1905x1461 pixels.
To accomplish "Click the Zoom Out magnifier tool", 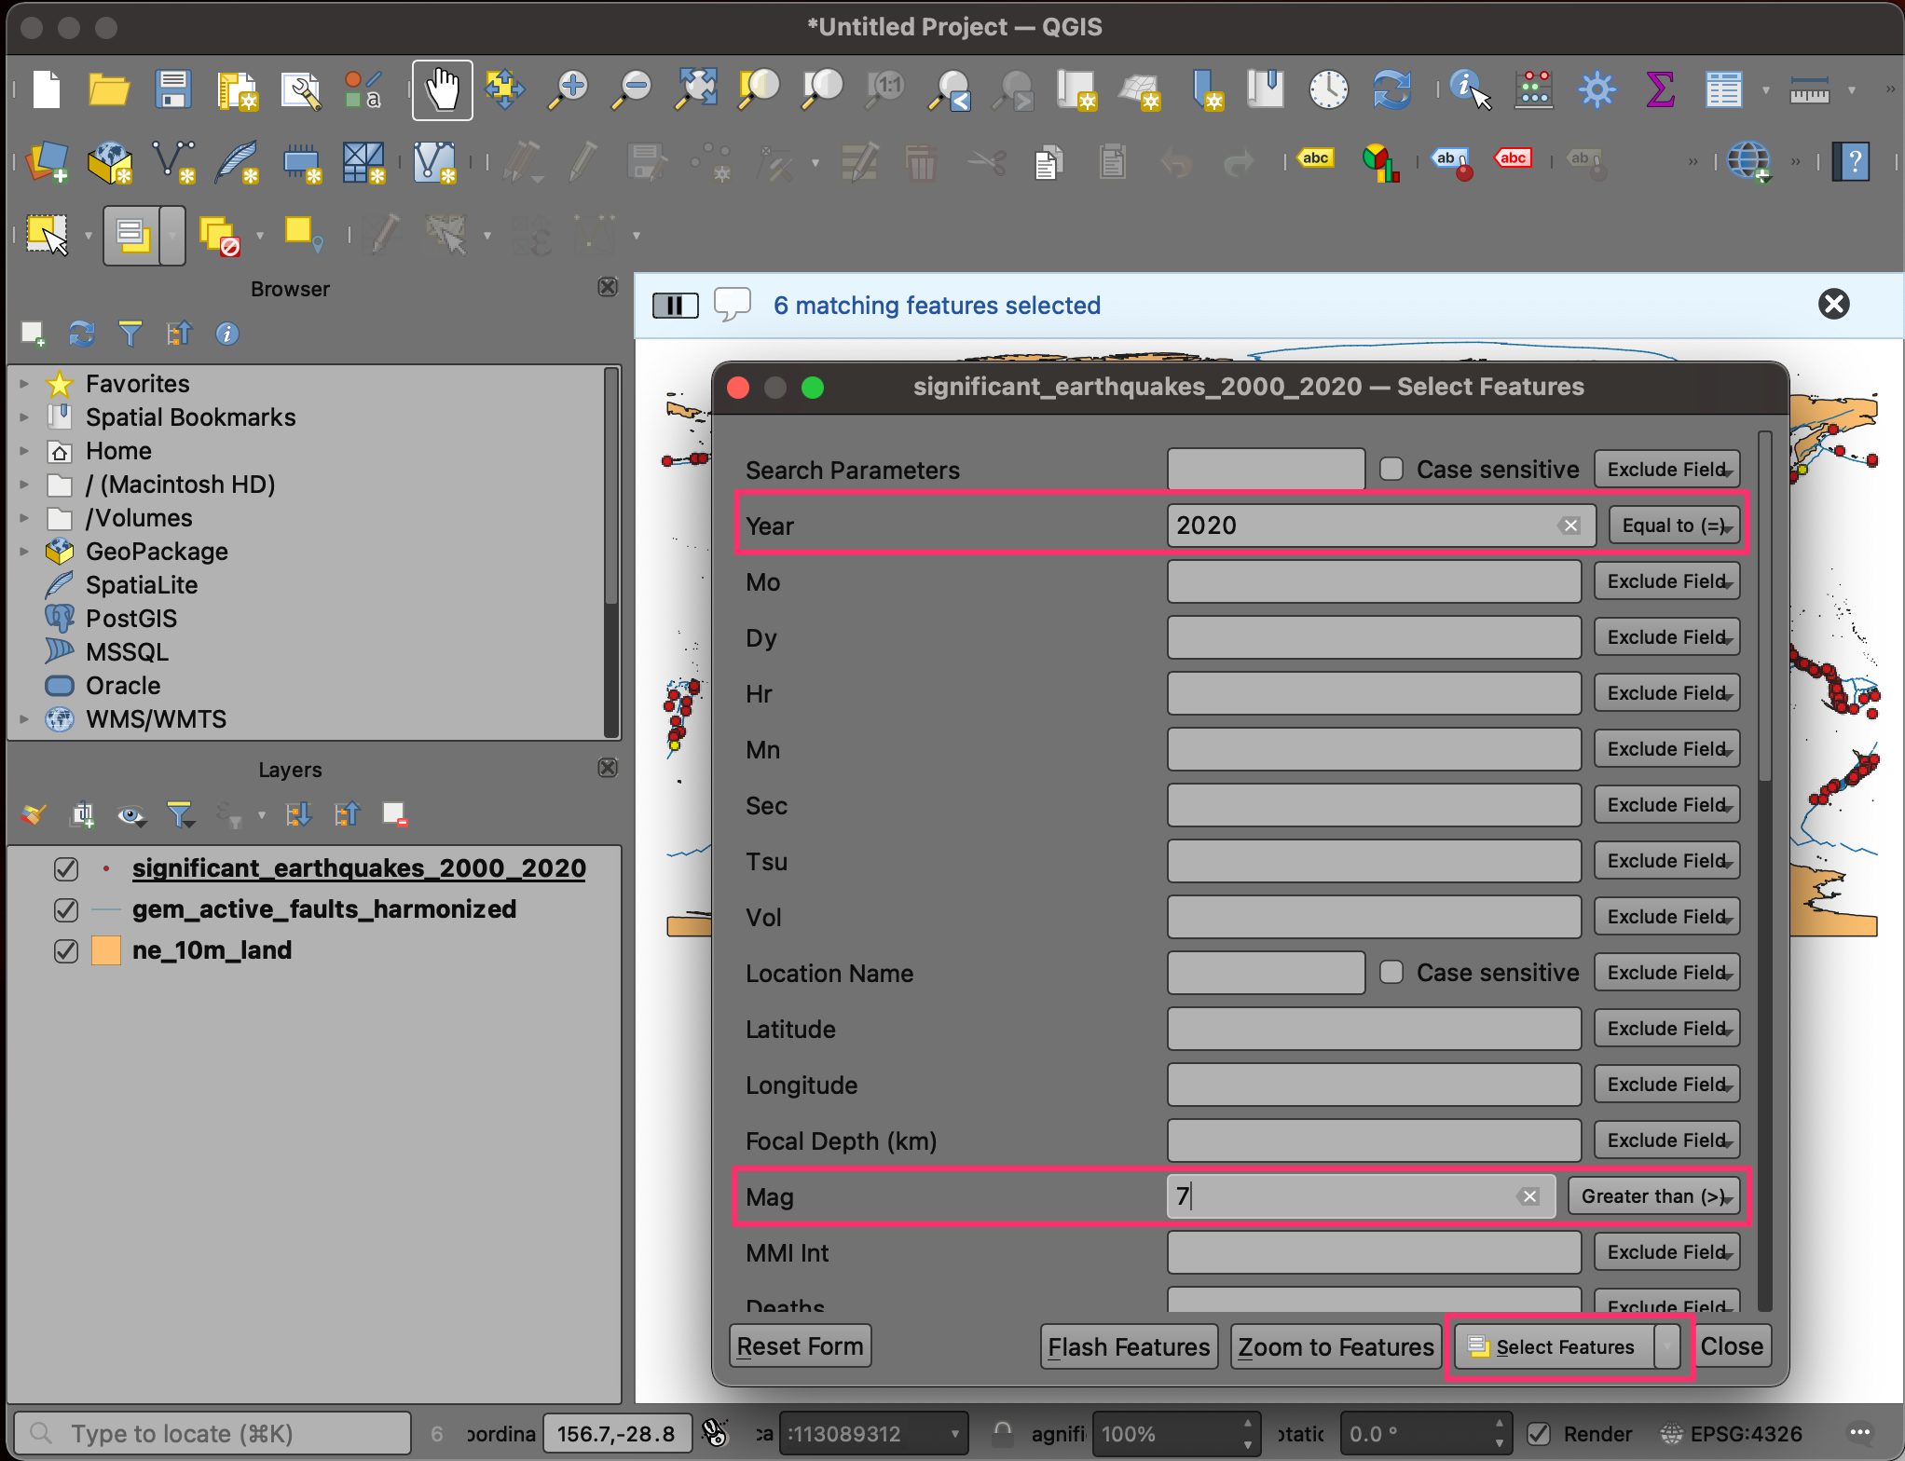I will pos(633,90).
